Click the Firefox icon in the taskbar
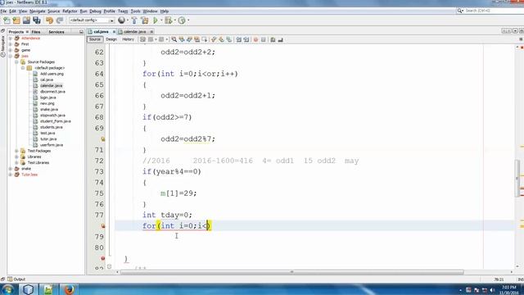This screenshot has width=524, height=295. point(69,289)
